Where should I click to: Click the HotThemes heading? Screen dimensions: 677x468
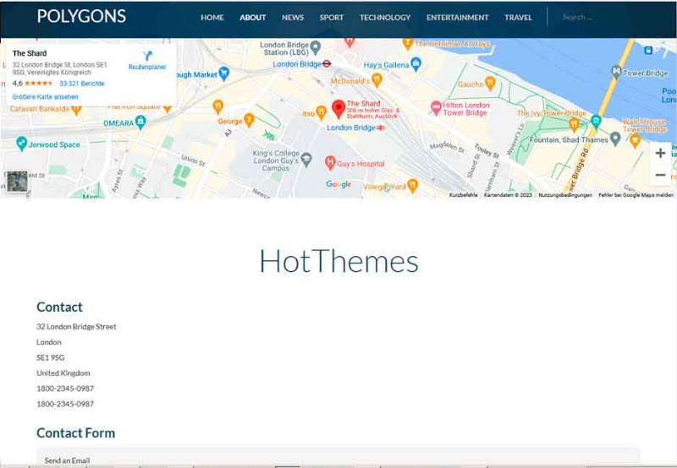[x=339, y=261]
